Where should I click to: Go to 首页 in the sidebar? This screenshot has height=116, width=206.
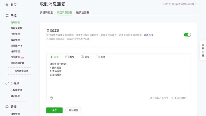click(14, 5)
